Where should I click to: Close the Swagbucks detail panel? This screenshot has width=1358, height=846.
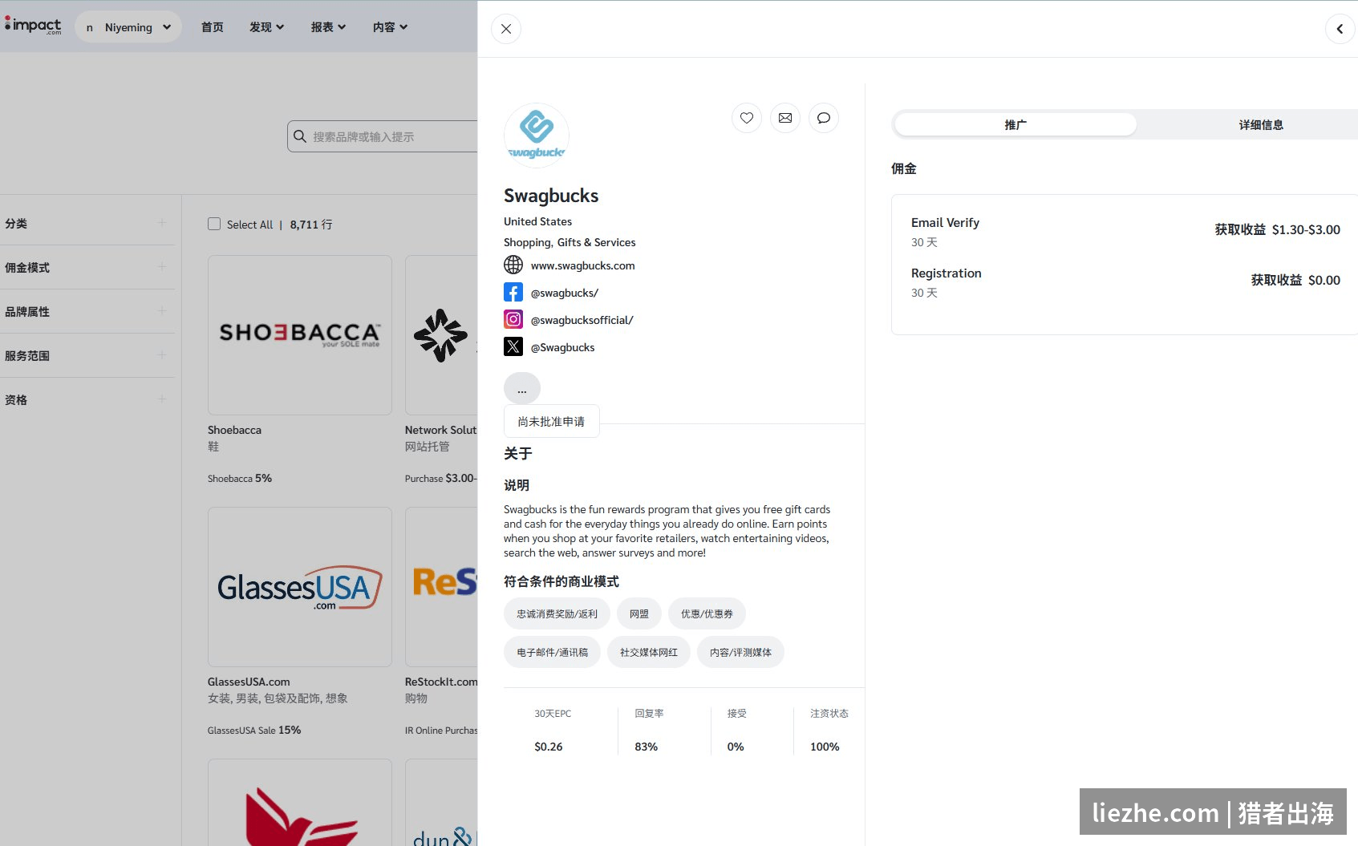pyautogui.click(x=506, y=29)
